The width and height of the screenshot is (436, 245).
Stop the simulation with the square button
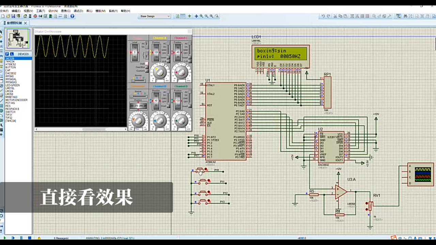[30, 238]
